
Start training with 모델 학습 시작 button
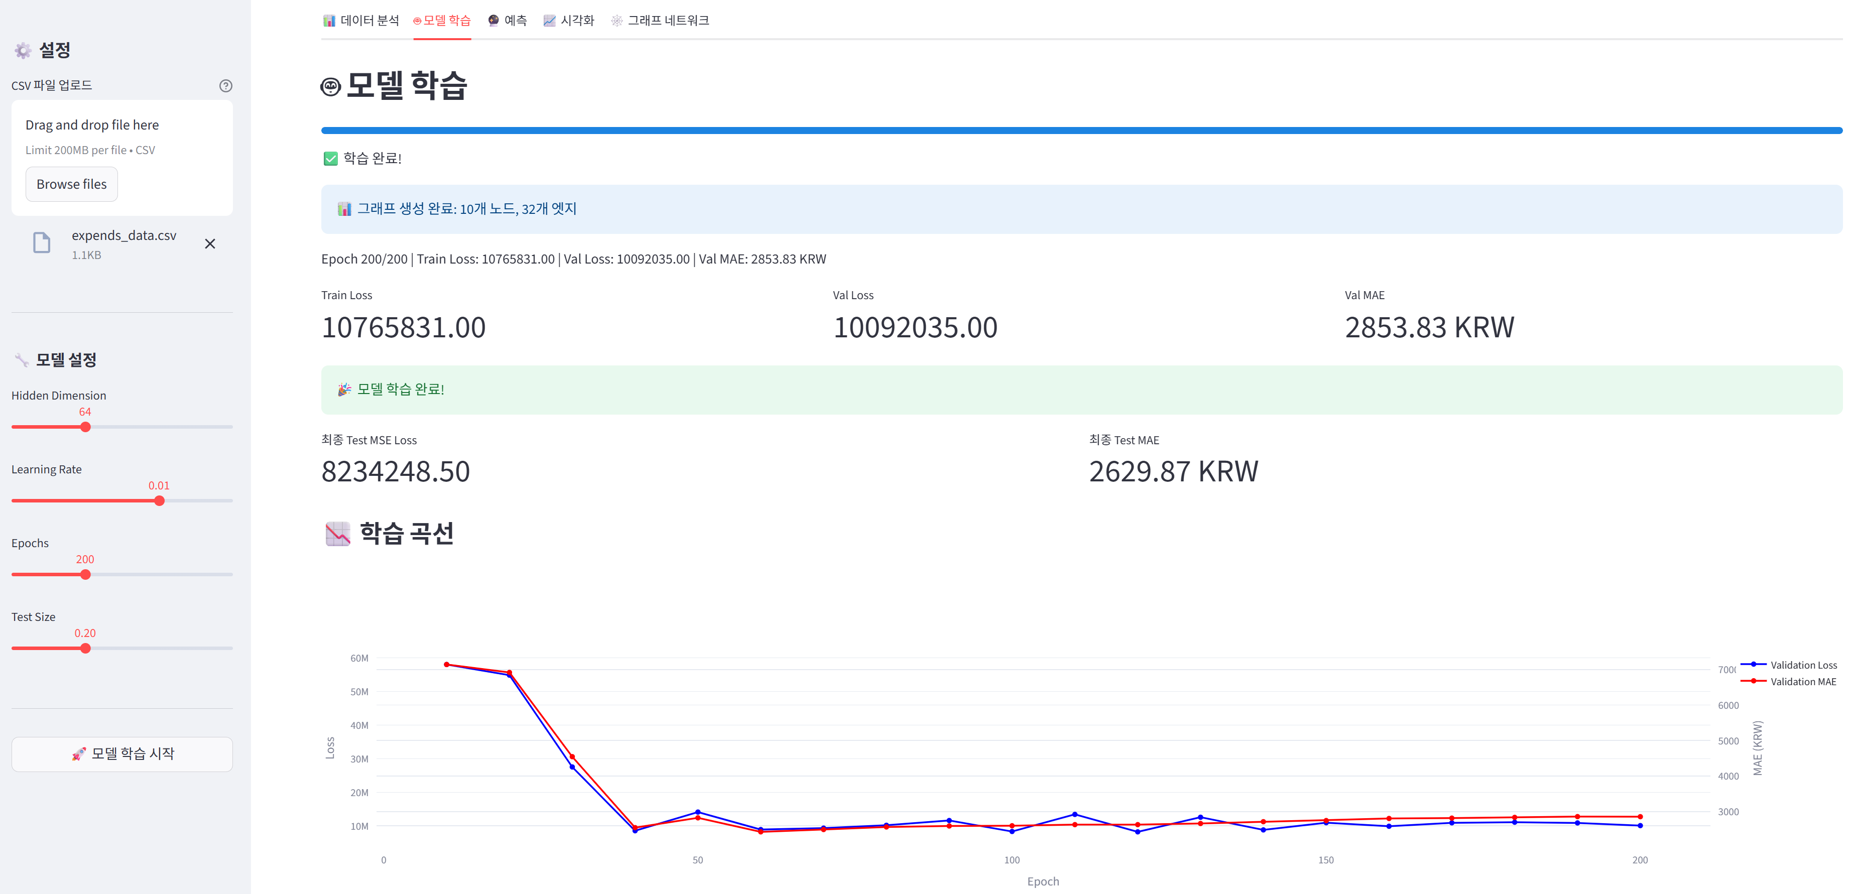tap(122, 754)
